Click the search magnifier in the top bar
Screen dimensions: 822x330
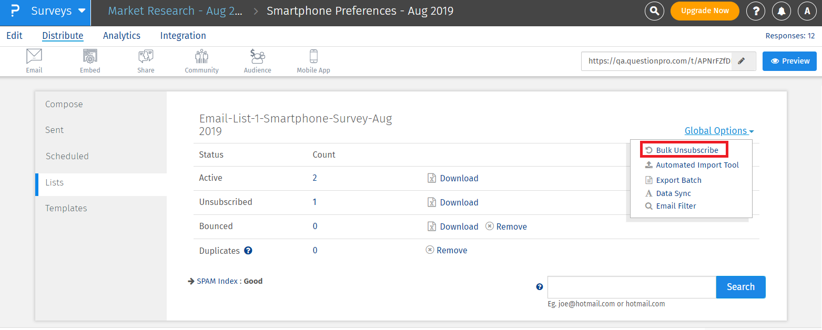point(654,11)
